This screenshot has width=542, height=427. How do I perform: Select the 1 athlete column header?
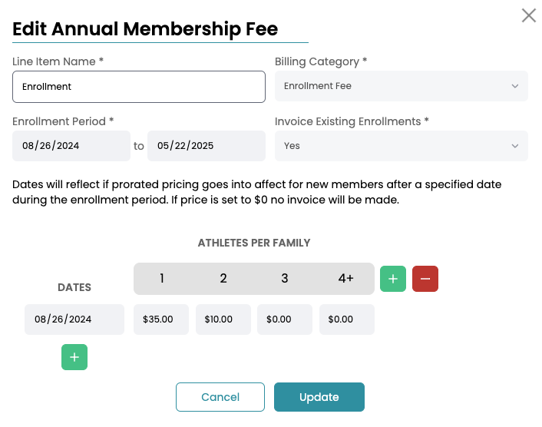coord(162,279)
